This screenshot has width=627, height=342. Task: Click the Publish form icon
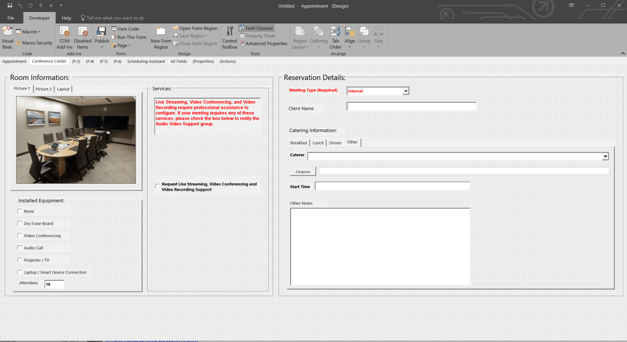tap(102, 34)
